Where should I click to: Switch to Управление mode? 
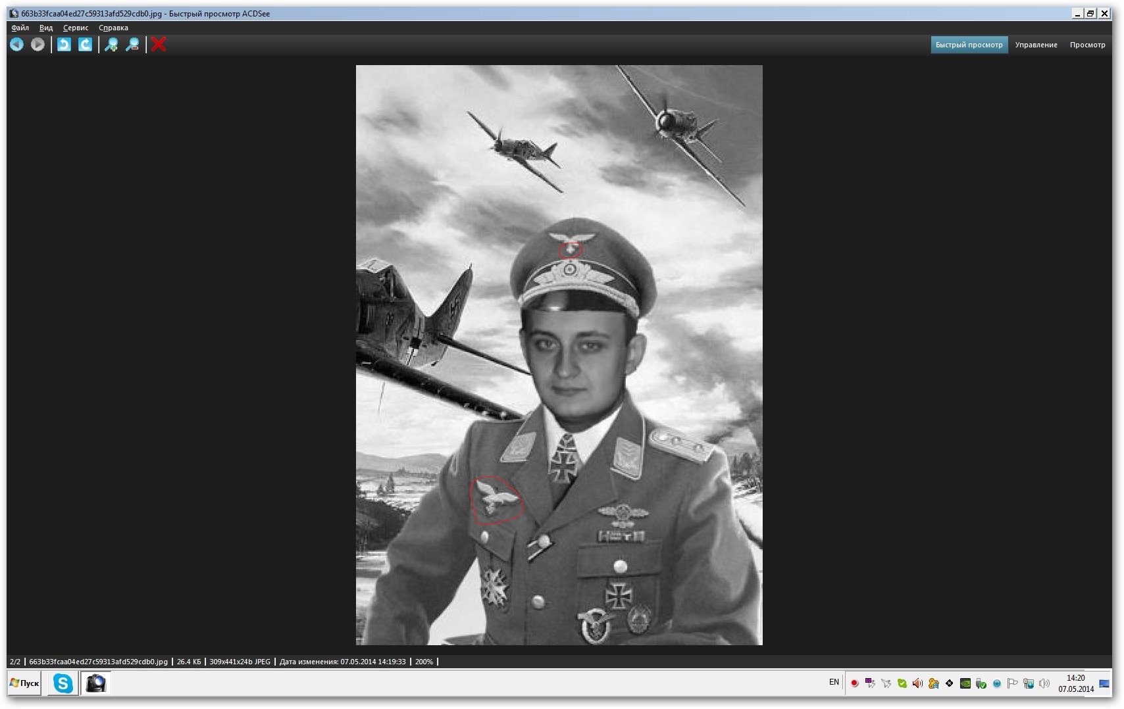tap(1036, 45)
